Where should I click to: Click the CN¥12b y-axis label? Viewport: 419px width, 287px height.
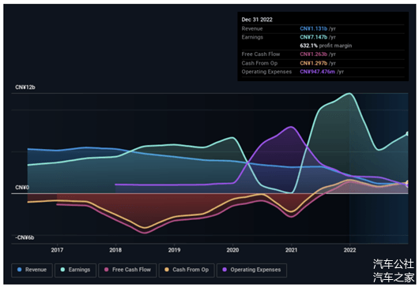25,88
